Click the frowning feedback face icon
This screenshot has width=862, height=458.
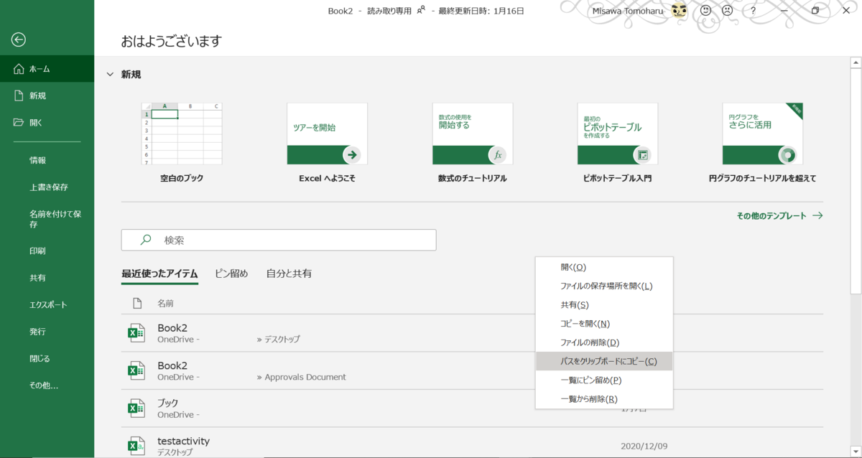(727, 11)
